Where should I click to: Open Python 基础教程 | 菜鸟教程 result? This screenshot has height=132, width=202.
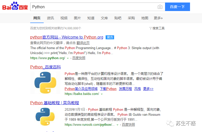[54, 103]
